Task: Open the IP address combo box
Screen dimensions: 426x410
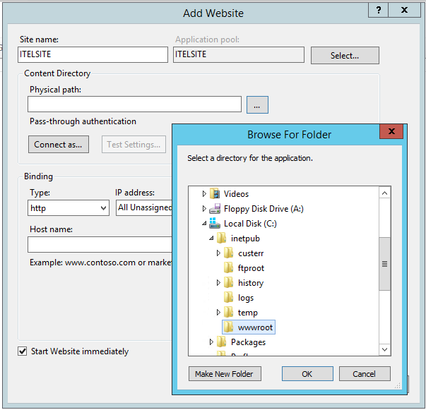Action: tap(144, 208)
